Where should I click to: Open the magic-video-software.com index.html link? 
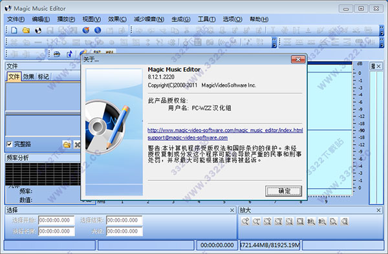tap(225, 130)
